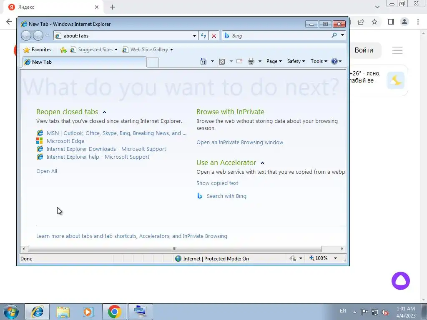Viewport: 427px width, 320px height.
Task: Click the muted volume tray icon
Action: pos(385,312)
